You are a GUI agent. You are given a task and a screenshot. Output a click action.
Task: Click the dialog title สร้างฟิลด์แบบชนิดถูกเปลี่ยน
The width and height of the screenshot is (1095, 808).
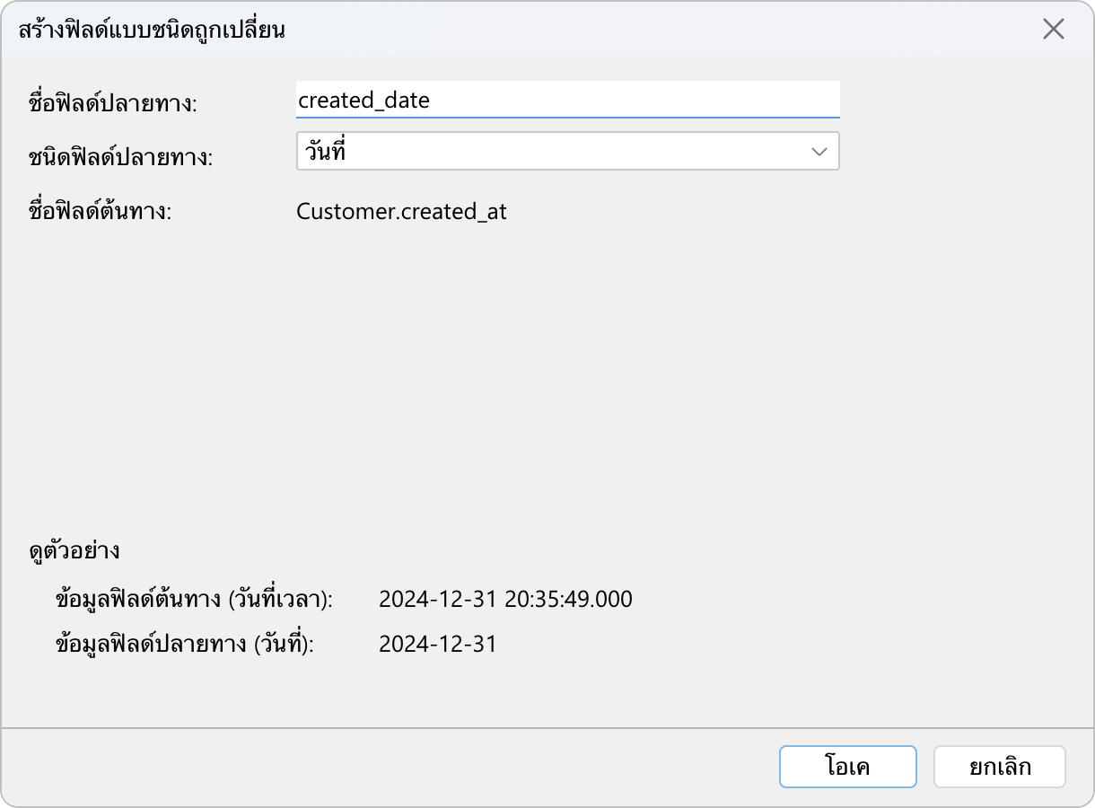click(x=152, y=30)
